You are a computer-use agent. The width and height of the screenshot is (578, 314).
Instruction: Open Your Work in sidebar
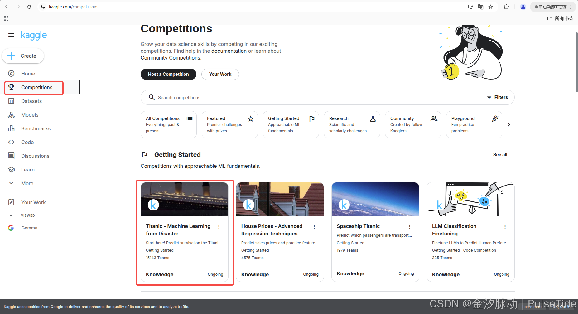point(33,202)
